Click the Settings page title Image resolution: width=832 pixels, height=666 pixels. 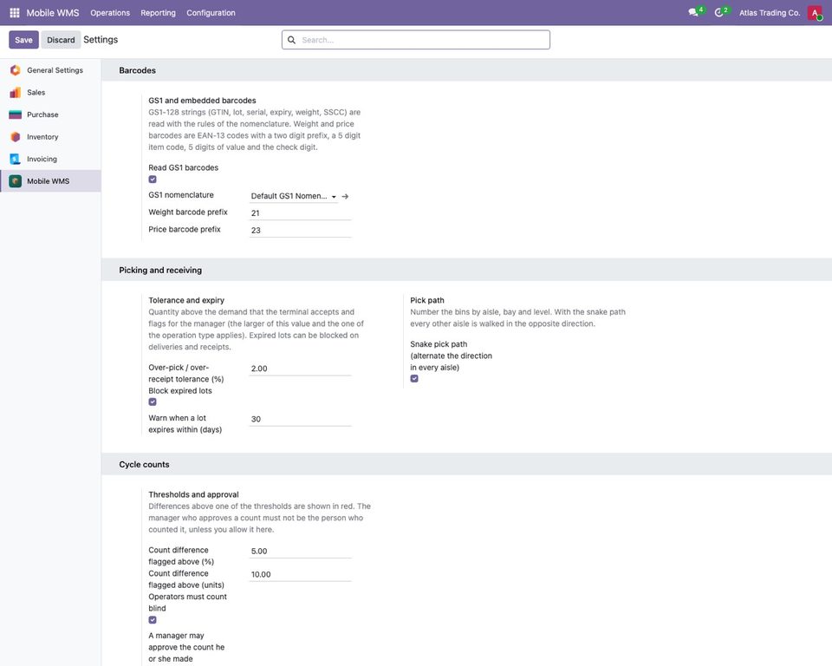(x=101, y=40)
